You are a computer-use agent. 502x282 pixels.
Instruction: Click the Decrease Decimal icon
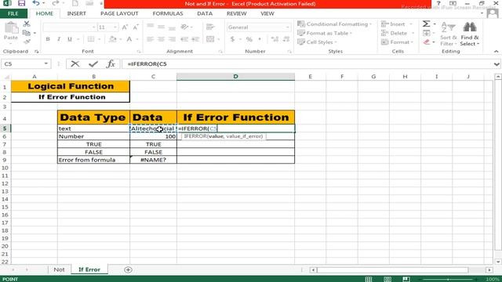[286, 39]
